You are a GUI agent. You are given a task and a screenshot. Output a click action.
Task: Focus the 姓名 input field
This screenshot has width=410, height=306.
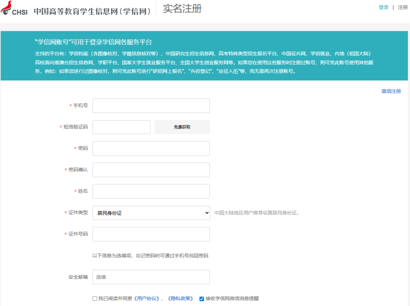pyautogui.click(x=151, y=191)
